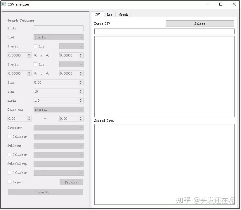
Task: Minimize the CSV analyzer window
Action: coord(208,4)
